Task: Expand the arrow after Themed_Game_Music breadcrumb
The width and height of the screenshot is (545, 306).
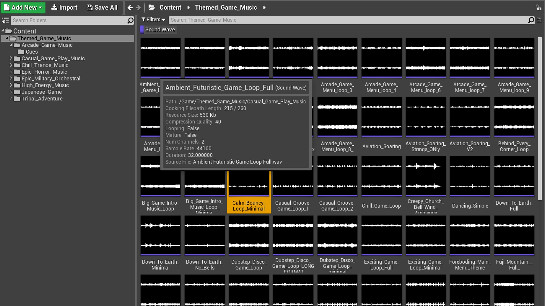Action: coord(264,8)
